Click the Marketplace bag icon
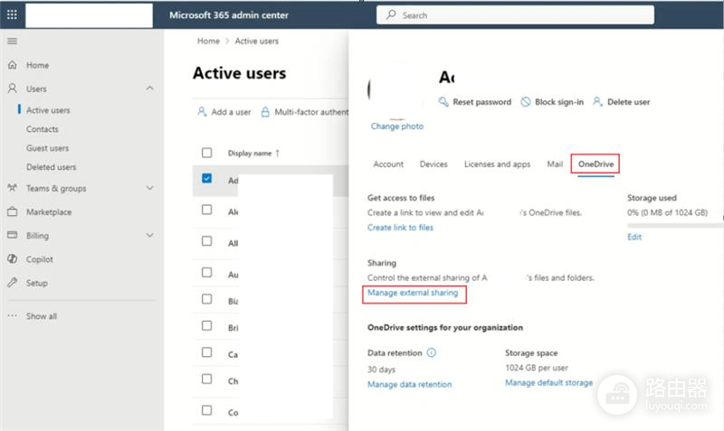This screenshot has width=724, height=431. [13, 211]
